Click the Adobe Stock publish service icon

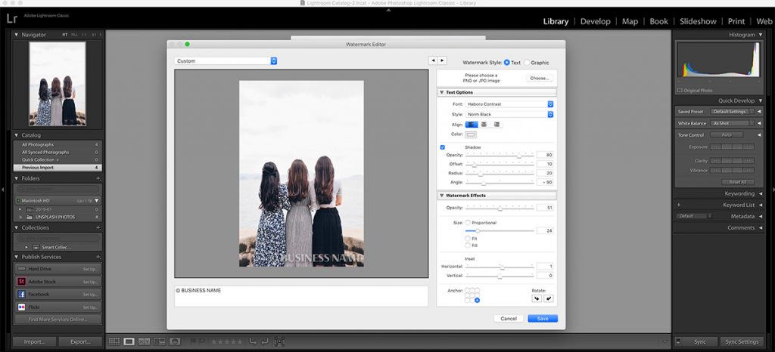click(21, 282)
